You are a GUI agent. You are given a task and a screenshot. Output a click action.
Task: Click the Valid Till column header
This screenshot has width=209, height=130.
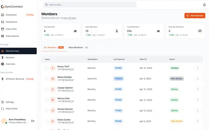coord(143,59)
